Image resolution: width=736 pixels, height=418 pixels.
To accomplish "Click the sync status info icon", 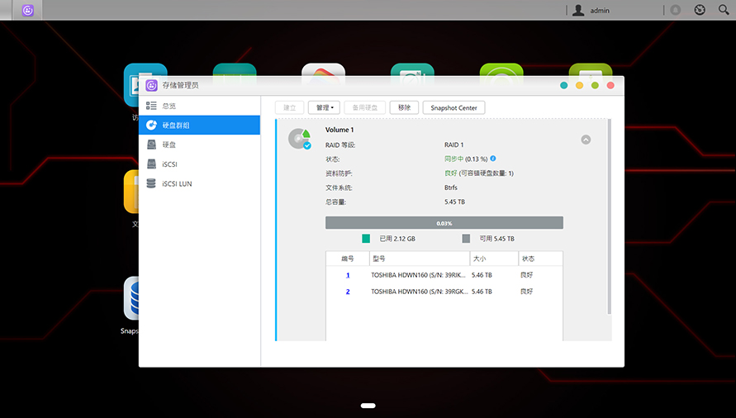I will pos(493,158).
